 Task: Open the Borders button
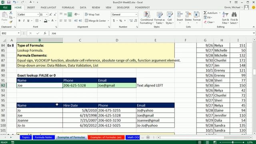click(37, 20)
